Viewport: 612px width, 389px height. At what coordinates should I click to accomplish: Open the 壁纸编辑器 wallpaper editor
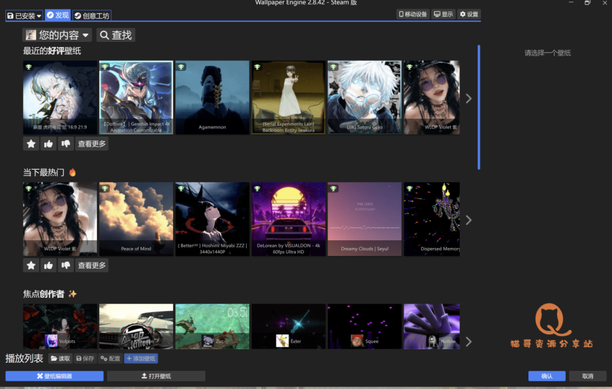[x=54, y=376]
